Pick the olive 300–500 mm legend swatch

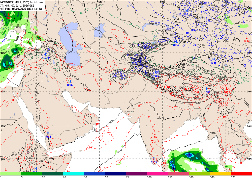click(199, 173)
